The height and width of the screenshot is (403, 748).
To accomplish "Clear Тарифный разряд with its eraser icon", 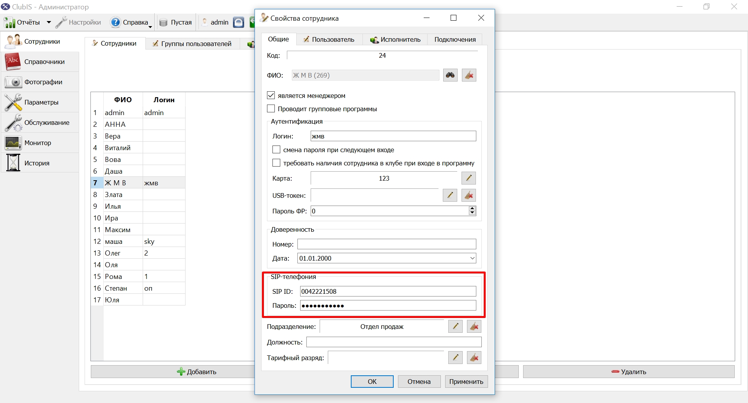I will pyautogui.click(x=474, y=357).
